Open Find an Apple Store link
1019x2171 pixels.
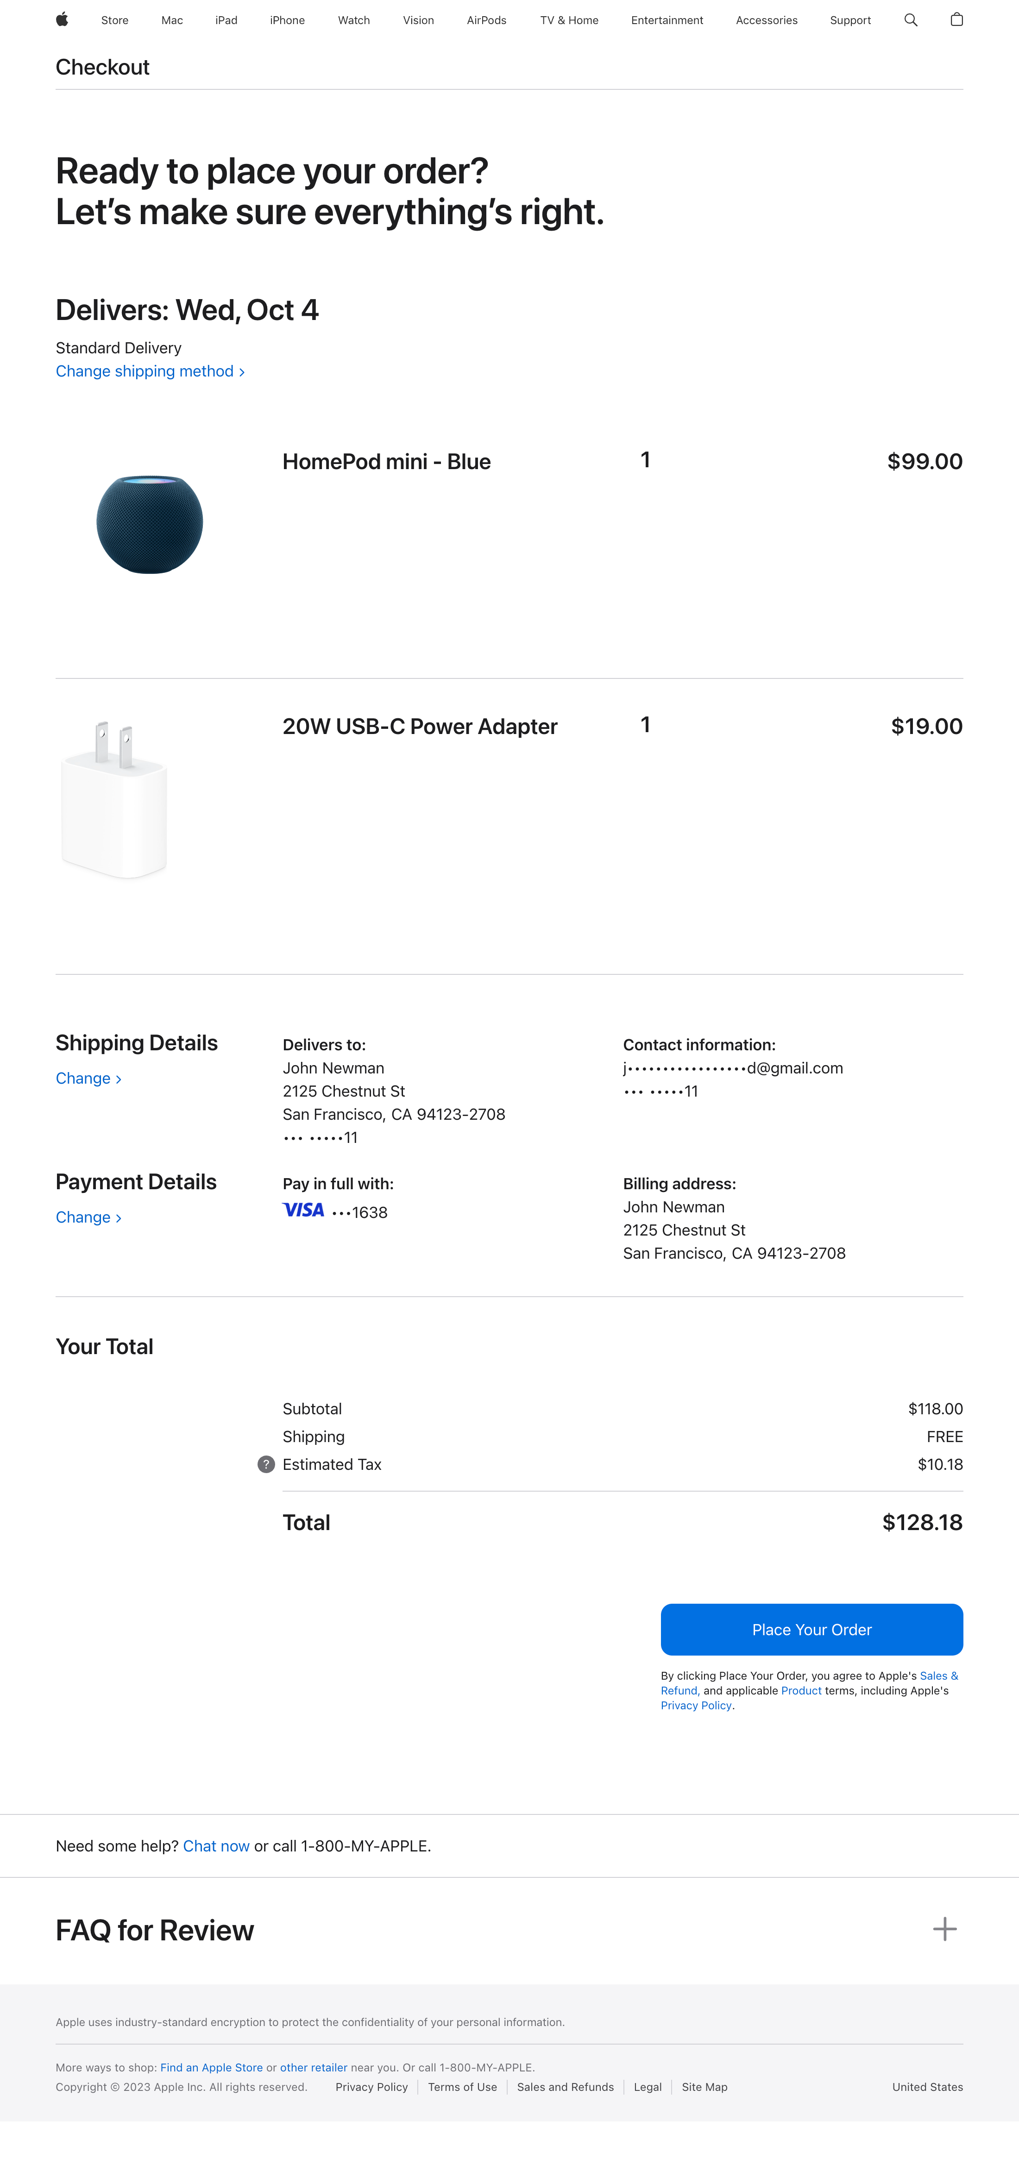coord(211,2067)
